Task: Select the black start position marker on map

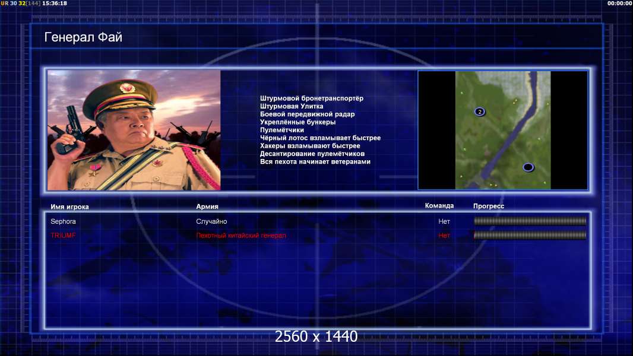Action: tap(528, 167)
